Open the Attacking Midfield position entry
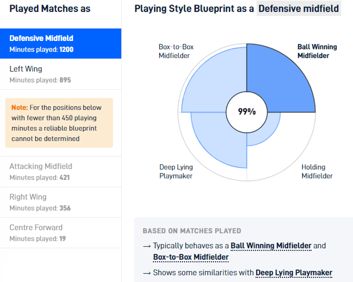 pyautogui.click(x=60, y=171)
